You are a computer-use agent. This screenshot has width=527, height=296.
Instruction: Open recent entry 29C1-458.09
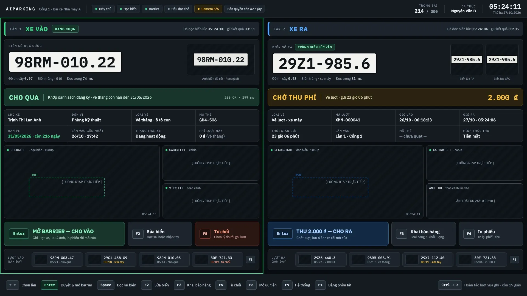tap(111, 260)
